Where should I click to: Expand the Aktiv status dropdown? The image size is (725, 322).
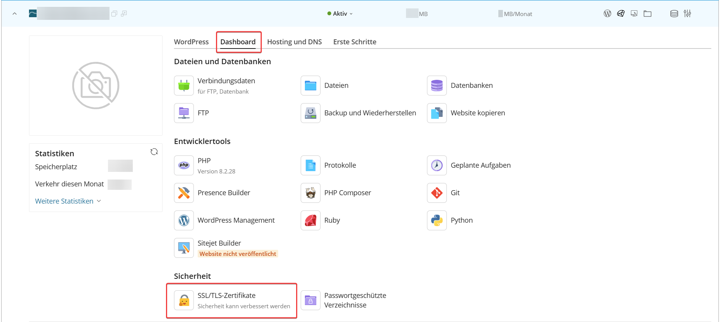click(x=340, y=14)
